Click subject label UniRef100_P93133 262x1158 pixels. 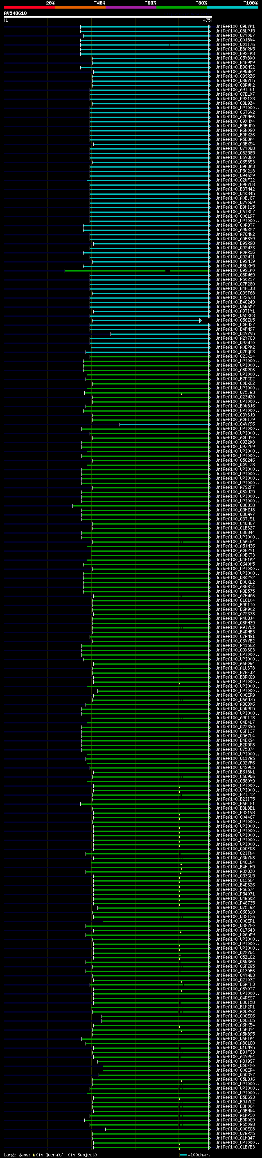pos(235,99)
